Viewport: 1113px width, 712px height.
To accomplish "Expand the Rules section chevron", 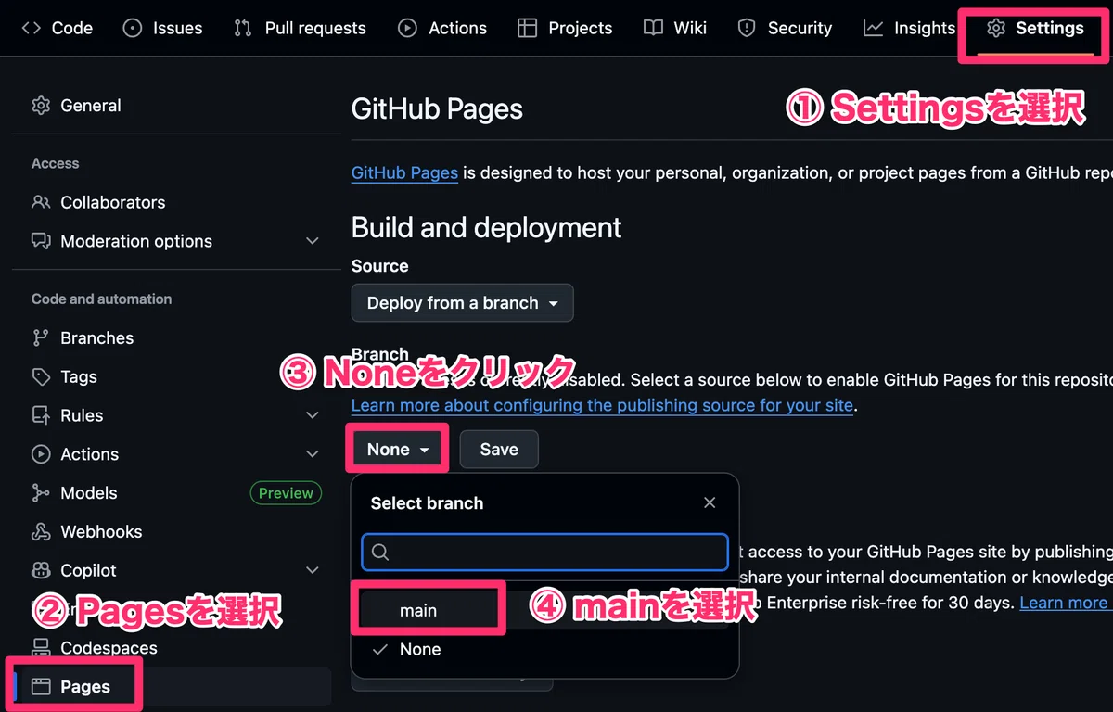I will pyautogui.click(x=313, y=415).
